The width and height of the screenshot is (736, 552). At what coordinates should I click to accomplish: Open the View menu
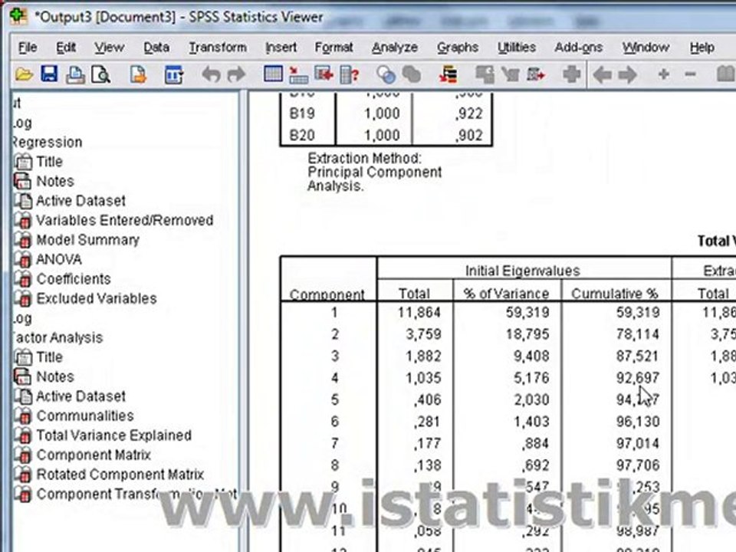pos(109,48)
